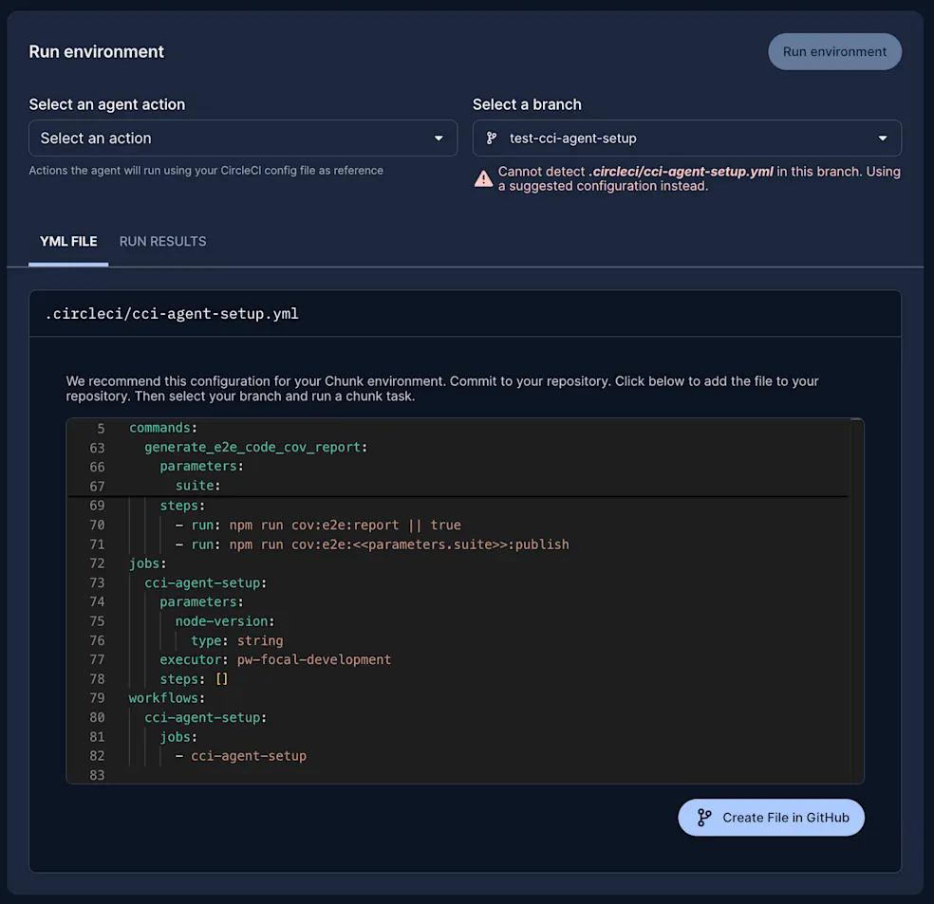Click the chevron on the branch selector
The width and height of the screenshot is (934, 904).
point(883,138)
